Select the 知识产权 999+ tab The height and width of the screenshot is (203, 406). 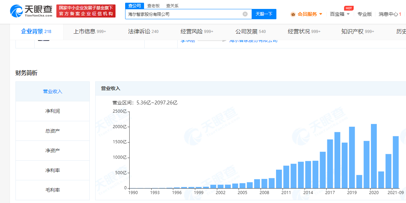(x=358, y=32)
